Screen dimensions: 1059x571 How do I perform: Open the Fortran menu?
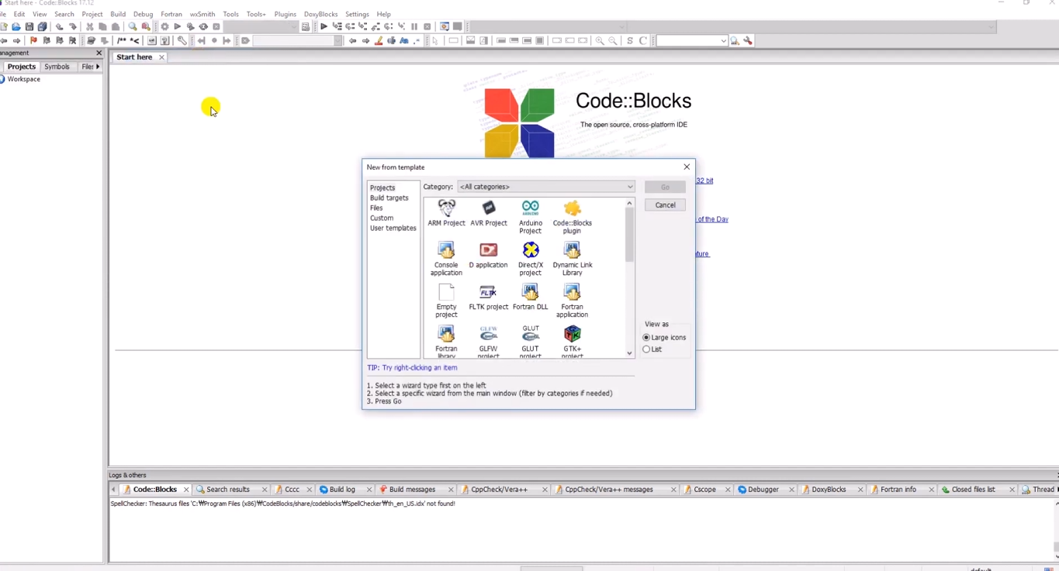tap(171, 14)
